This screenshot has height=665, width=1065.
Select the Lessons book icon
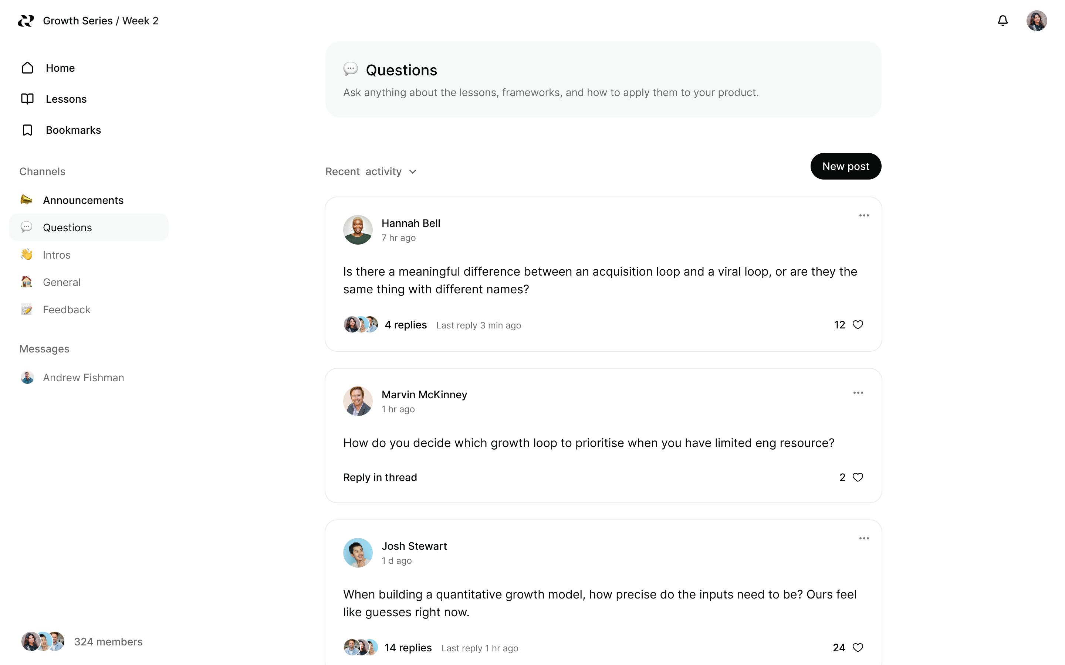(27, 99)
